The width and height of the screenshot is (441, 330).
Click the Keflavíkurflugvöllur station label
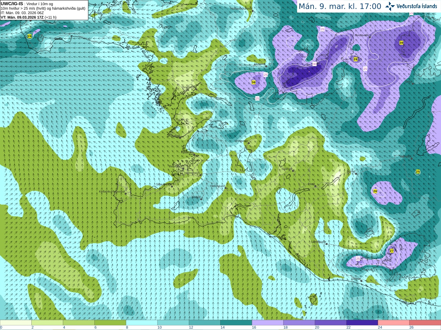(112, 192)
